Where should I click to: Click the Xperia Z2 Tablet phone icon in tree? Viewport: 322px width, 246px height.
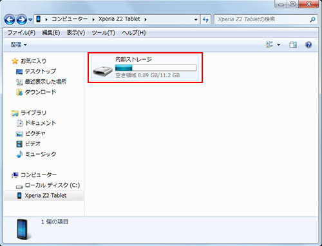click(19, 196)
